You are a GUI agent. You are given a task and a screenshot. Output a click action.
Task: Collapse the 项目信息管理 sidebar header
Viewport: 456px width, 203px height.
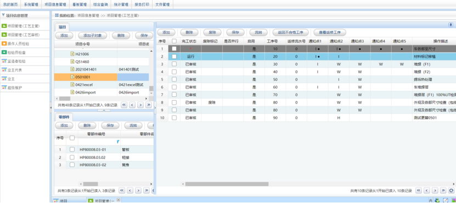tap(3, 15)
